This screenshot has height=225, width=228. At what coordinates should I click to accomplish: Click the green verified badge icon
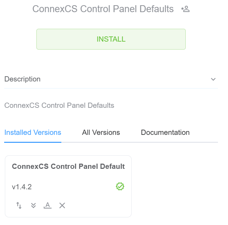click(120, 187)
